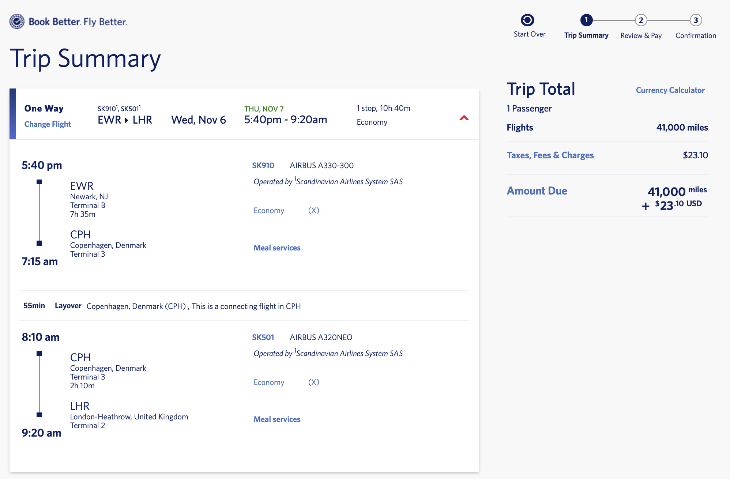This screenshot has width=730, height=479.
Task: Click the '2h 10m' flight duration
Action: coord(82,386)
